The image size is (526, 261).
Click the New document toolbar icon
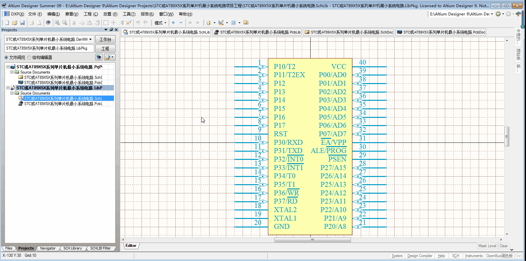7,23
